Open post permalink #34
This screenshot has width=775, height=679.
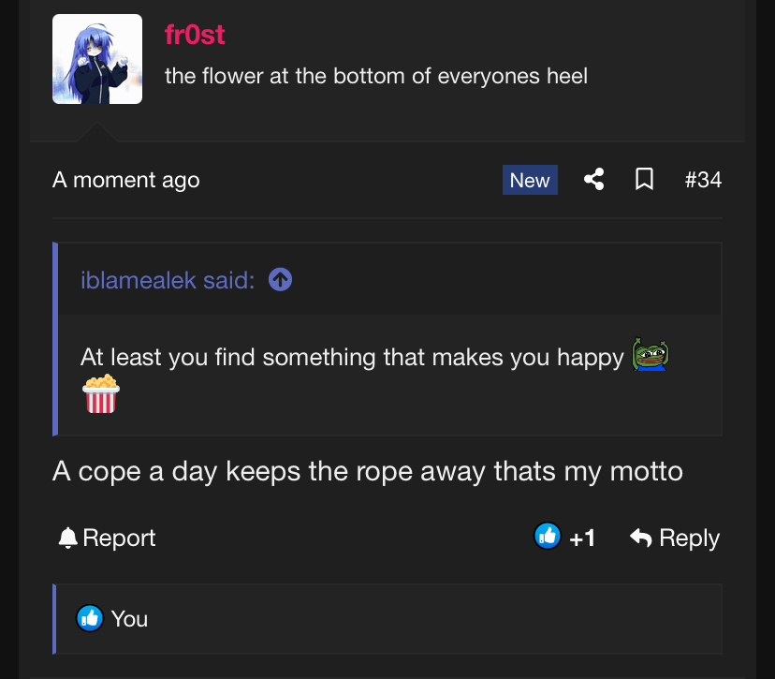[703, 180]
